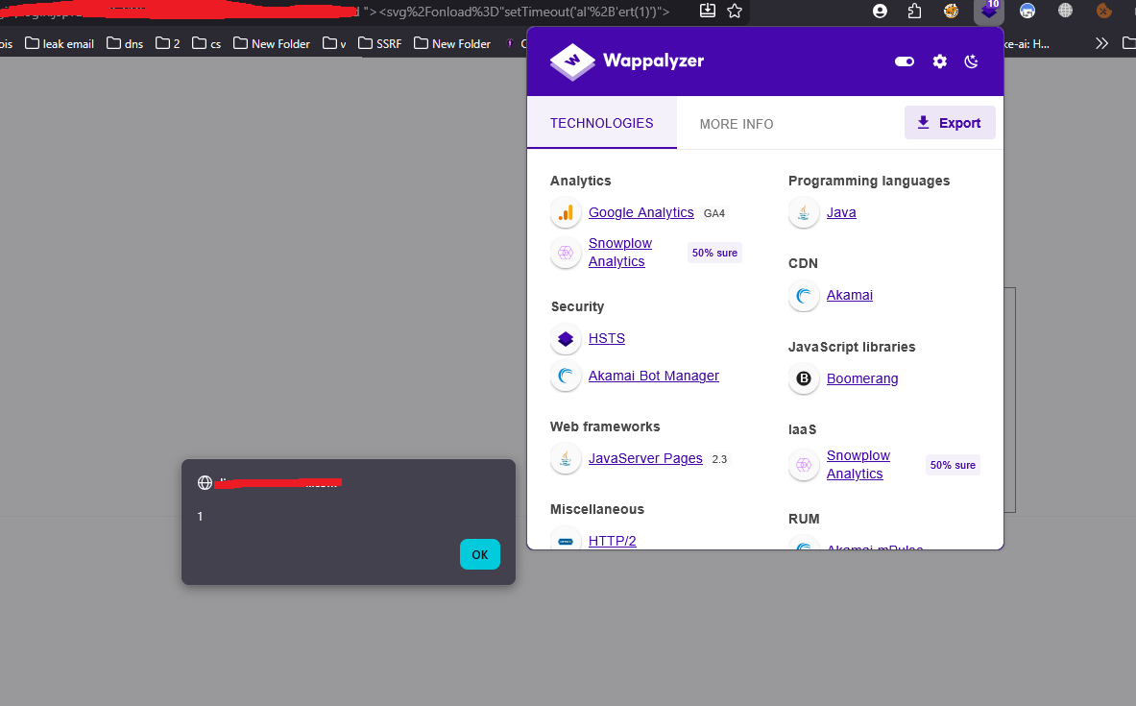Open the HSTS link
The height and width of the screenshot is (706, 1136).
click(x=606, y=338)
